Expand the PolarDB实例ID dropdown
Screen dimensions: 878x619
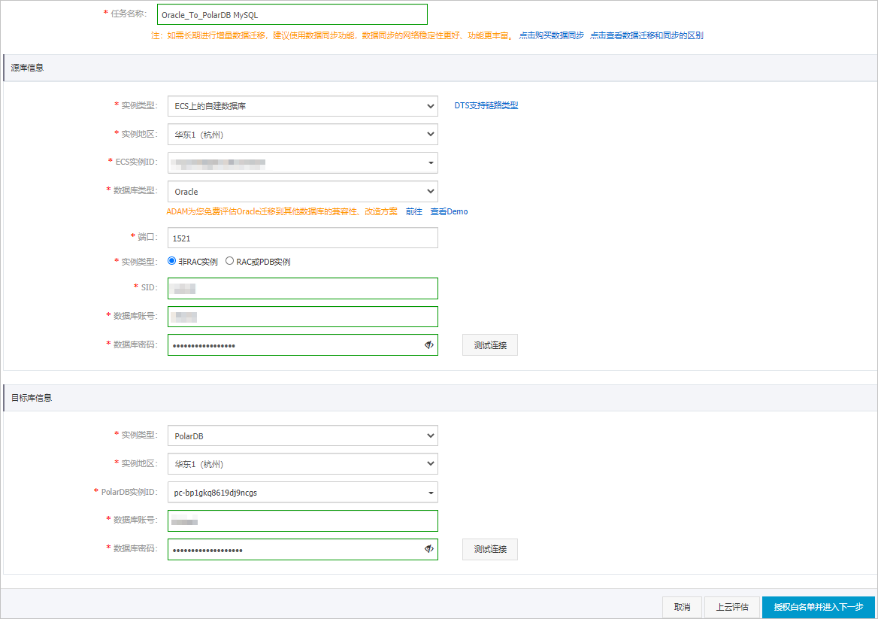[x=429, y=492]
